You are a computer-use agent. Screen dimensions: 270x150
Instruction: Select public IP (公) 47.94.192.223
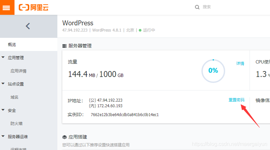(105, 100)
